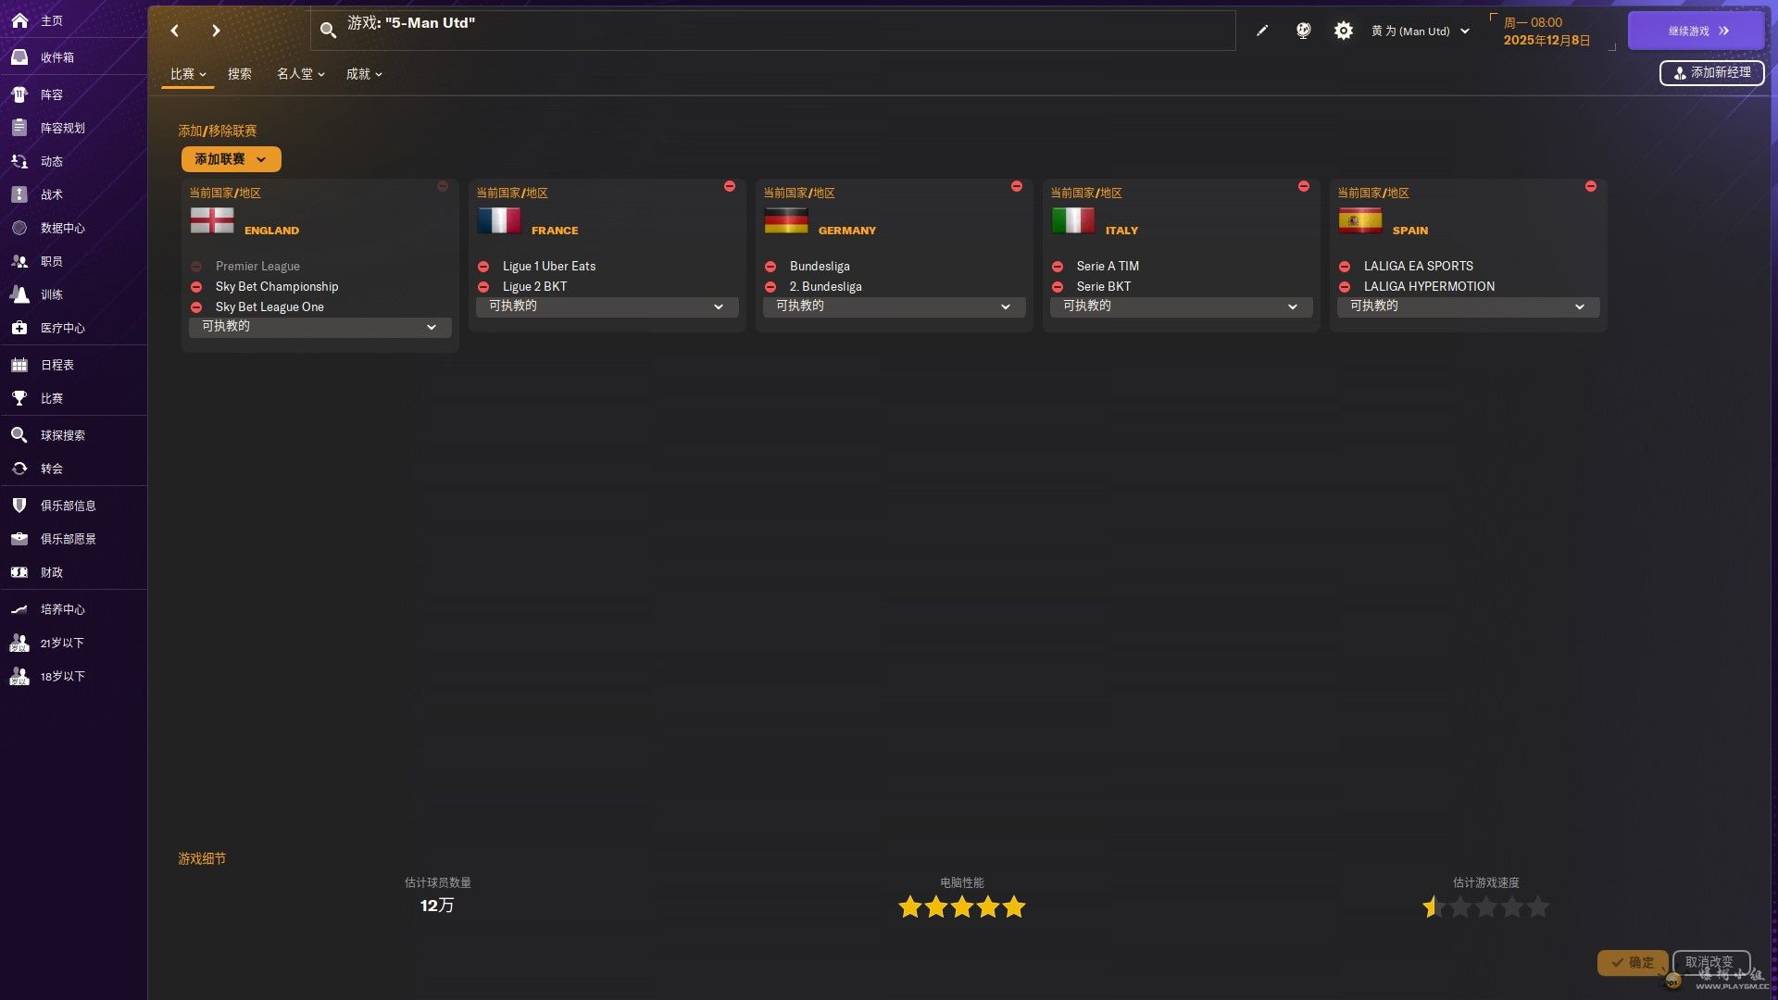Open manager 黄 为 (Man Utd) dropdown
This screenshot has height=1000, width=1778.
pos(1420,31)
